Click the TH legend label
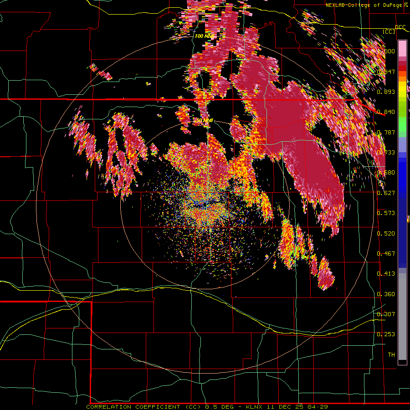 391,355
